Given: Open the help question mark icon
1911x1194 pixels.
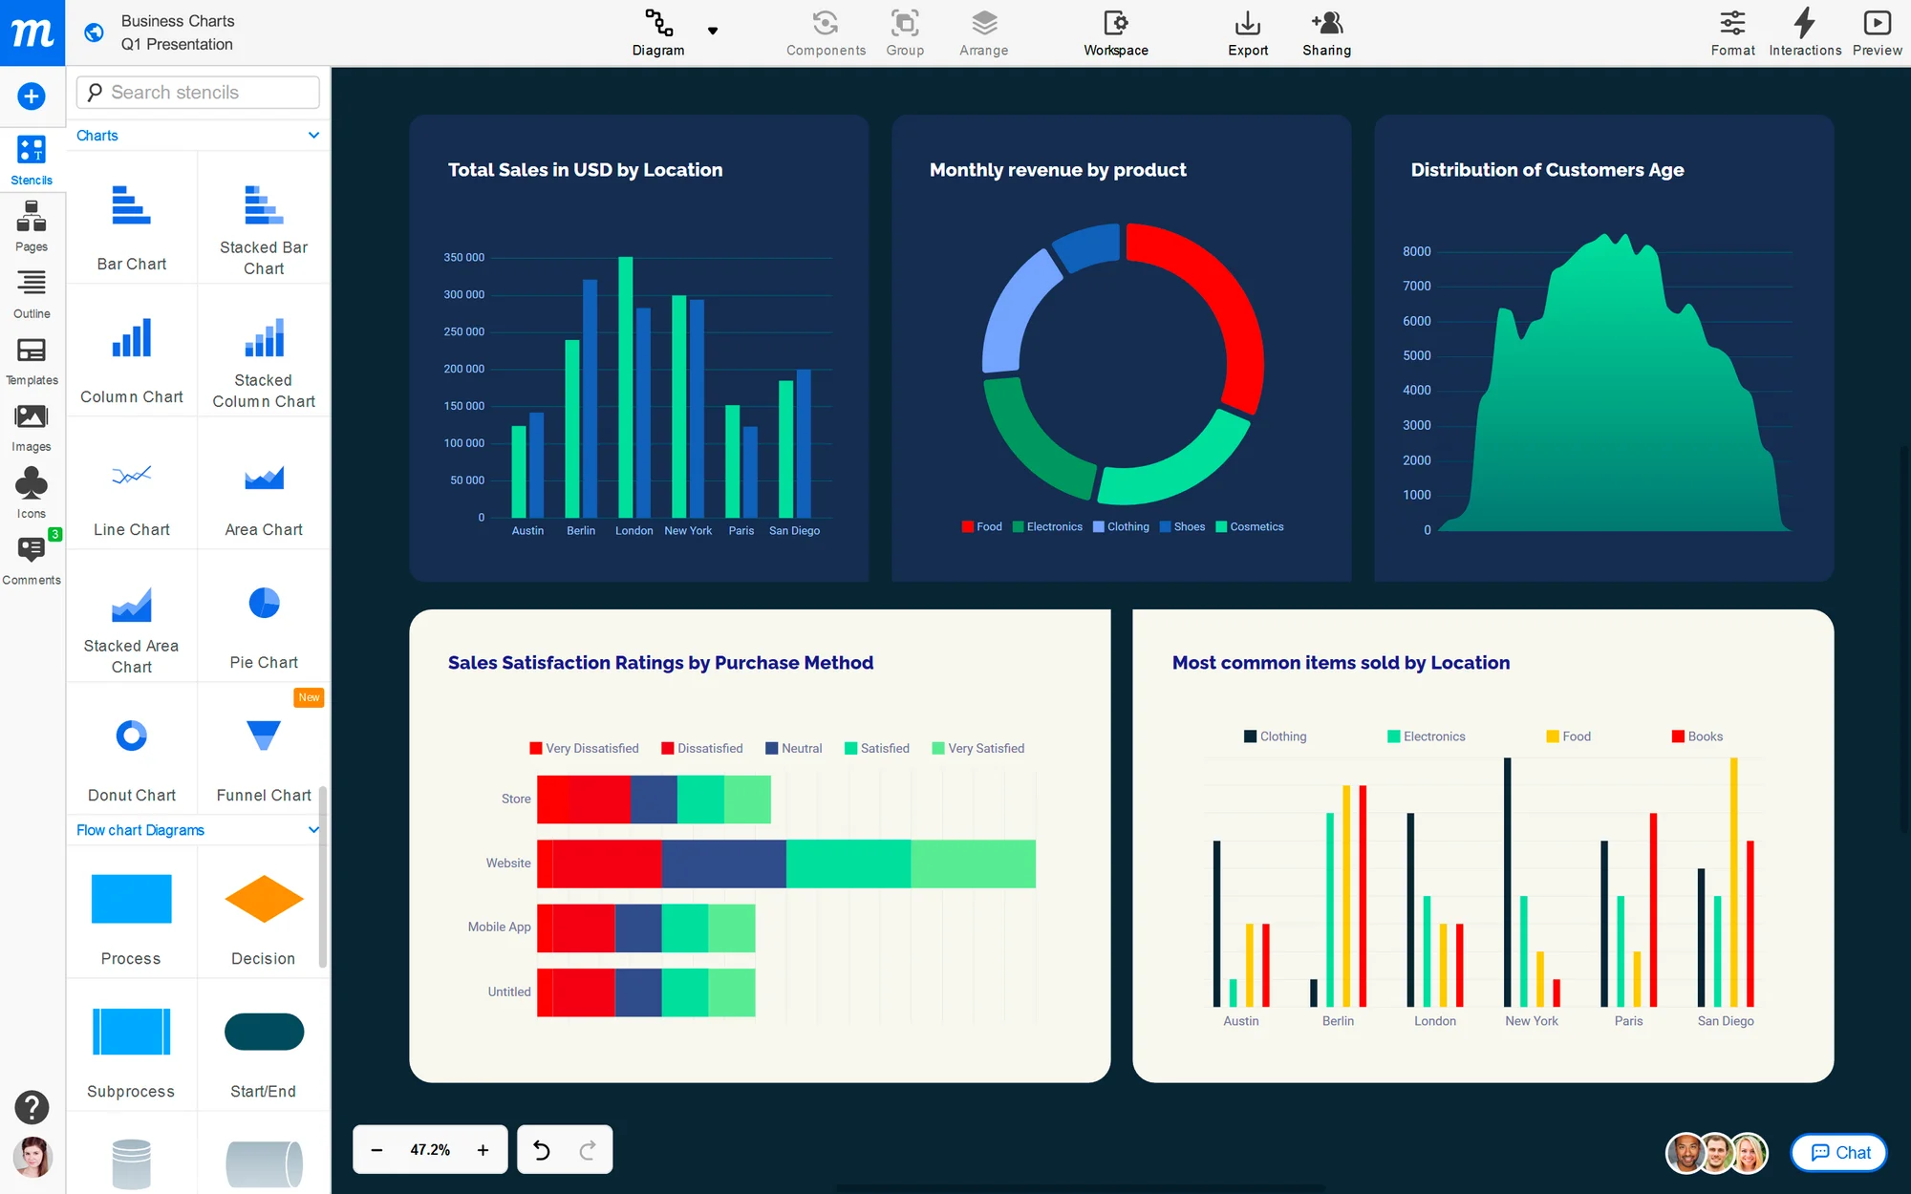Looking at the screenshot, I should click(x=32, y=1107).
